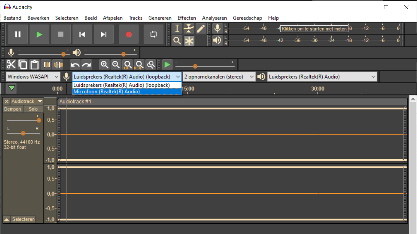Screen dimensions: 417x234
Task: Open the Selecteren menu
Action: coord(67,18)
